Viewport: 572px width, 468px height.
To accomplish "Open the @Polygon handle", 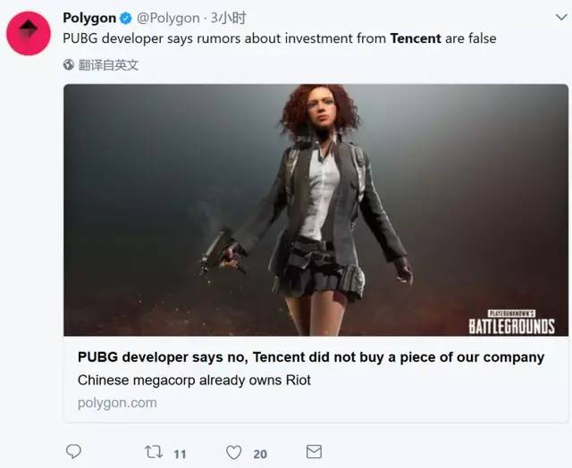I will [168, 18].
